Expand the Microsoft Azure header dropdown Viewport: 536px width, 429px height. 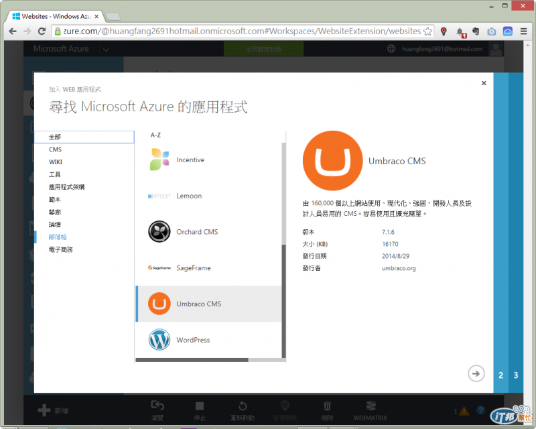tap(106, 50)
